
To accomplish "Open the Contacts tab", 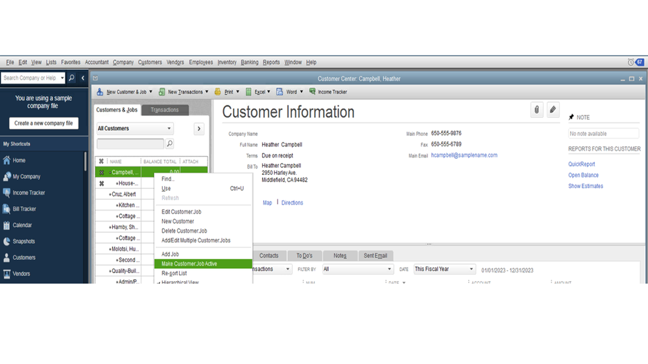I will tap(269, 255).
